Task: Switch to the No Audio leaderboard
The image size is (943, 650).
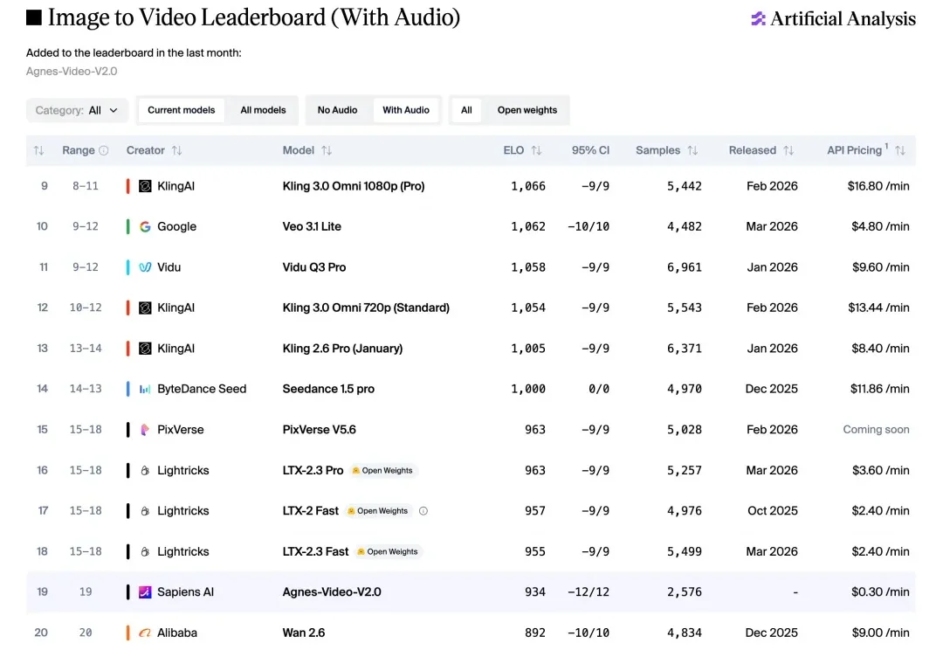Action: pos(337,110)
